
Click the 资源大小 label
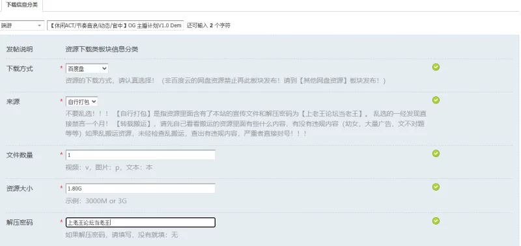[x=20, y=189]
